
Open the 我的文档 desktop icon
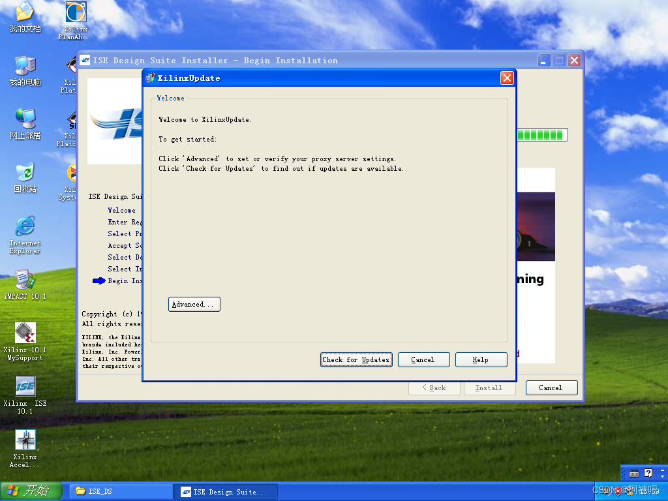pyautogui.click(x=25, y=17)
